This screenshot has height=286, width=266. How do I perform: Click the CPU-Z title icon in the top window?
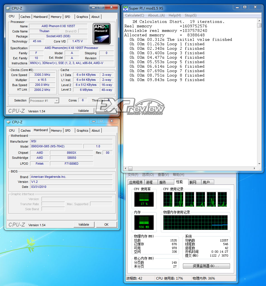[x=8, y=8]
